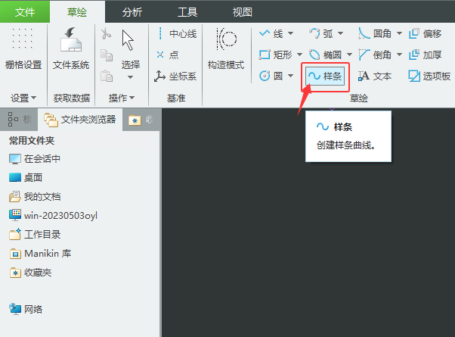This screenshot has height=337, width=455.
Task: Expand the 圆 circle dropdown arrow
Action: 291,76
